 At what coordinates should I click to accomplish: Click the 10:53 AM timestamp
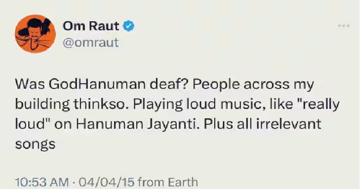coord(42,183)
